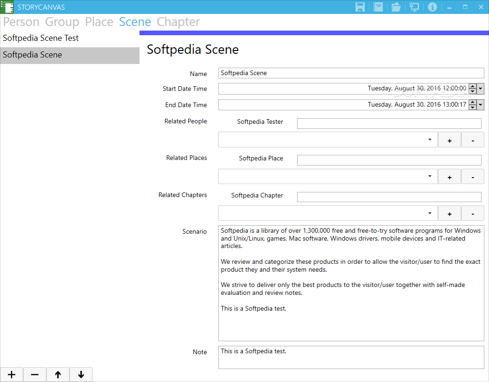Click the Name input field
This screenshot has height=382, width=489.
click(351, 73)
